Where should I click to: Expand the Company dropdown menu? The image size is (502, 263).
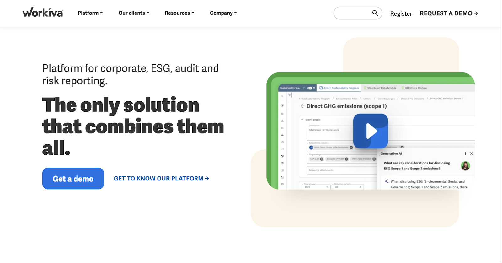pos(223,13)
